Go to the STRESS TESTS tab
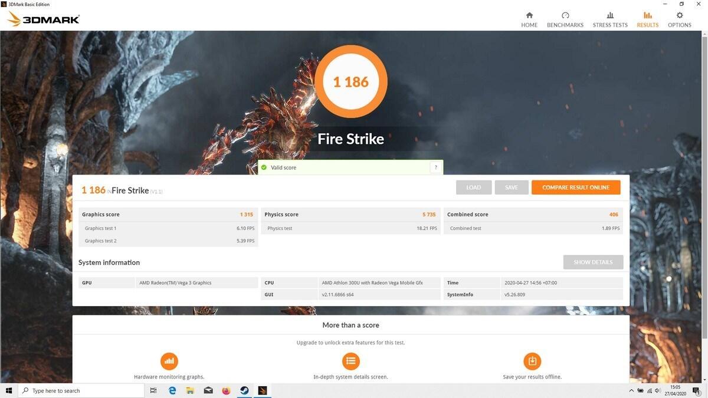 pyautogui.click(x=610, y=19)
